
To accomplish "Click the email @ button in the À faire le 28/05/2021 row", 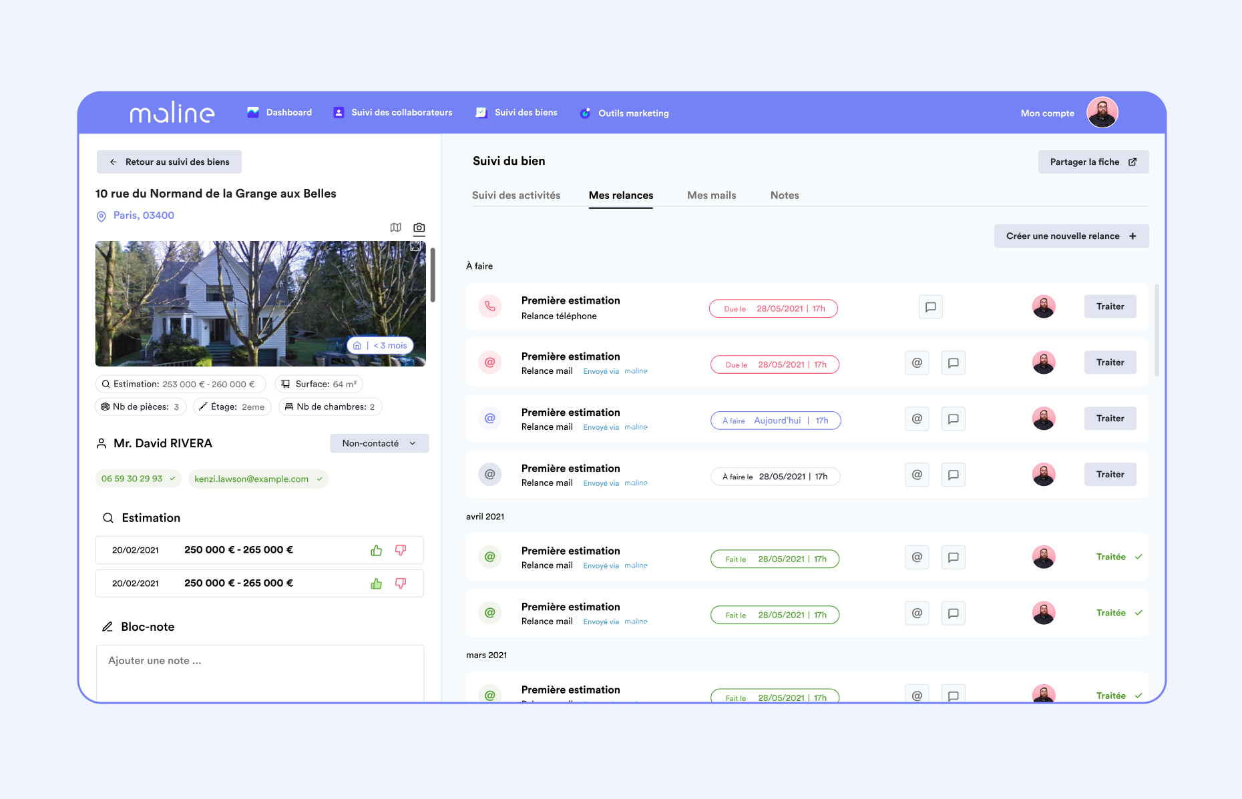I will coord(917,475).
